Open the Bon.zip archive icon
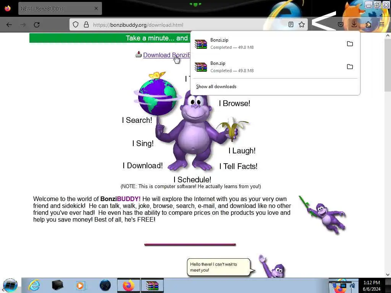 tap(201, 67)
